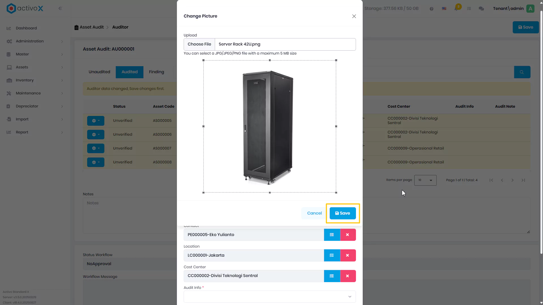Click the top-right page Save button
This screenshot has height=305, width=543.
click(x=525, y=27)
